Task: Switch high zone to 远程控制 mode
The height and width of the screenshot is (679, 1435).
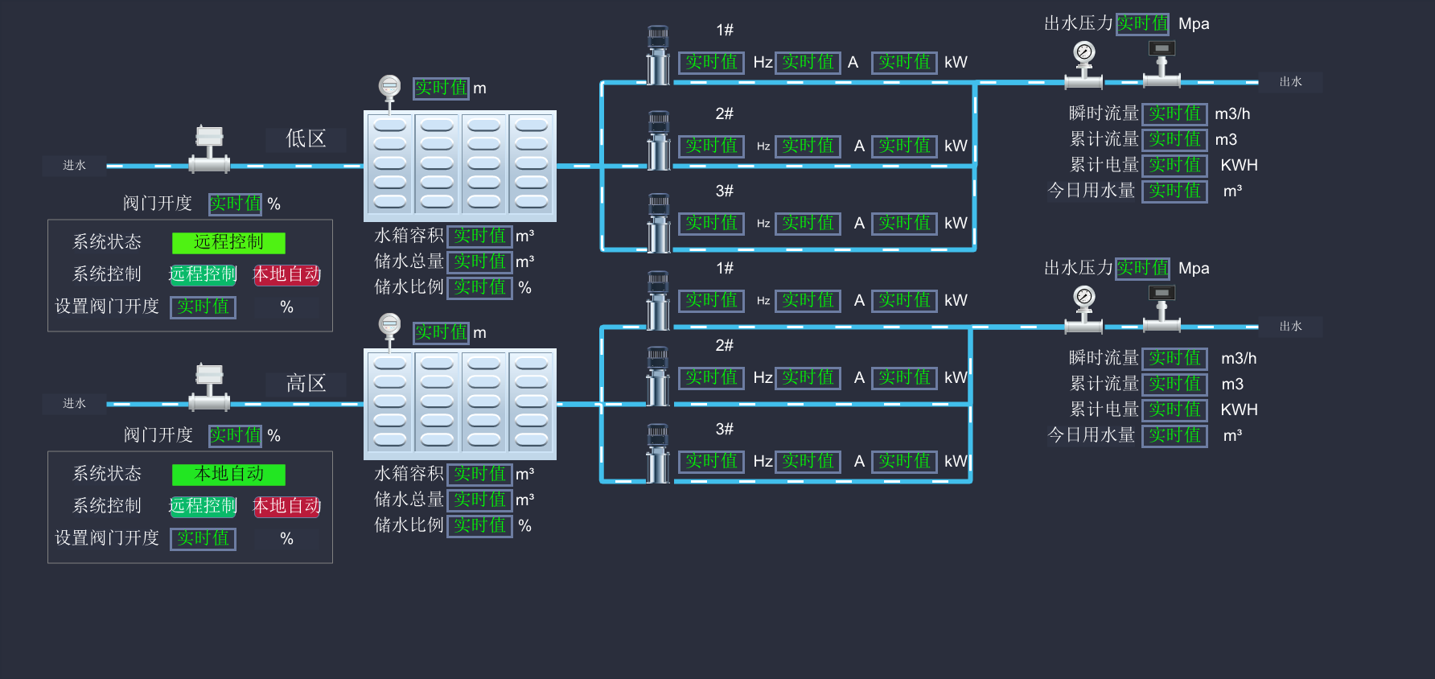Action: point(203,506)
